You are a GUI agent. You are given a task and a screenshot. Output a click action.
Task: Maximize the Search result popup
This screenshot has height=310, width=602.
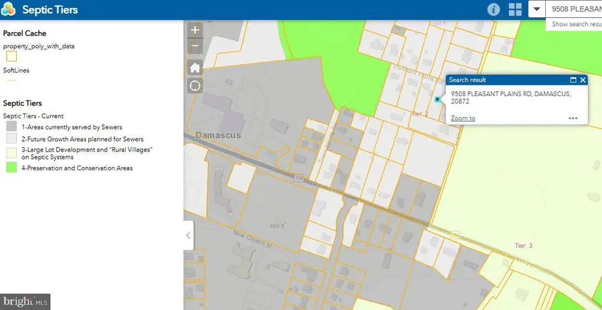(573, 80)
